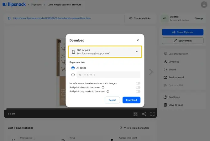The image size is (210, 141).
Task: Click the Trackable links button
Action: click(140, 18)
